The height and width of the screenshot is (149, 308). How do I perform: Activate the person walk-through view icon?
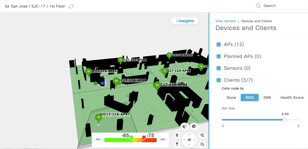[177, 135]
